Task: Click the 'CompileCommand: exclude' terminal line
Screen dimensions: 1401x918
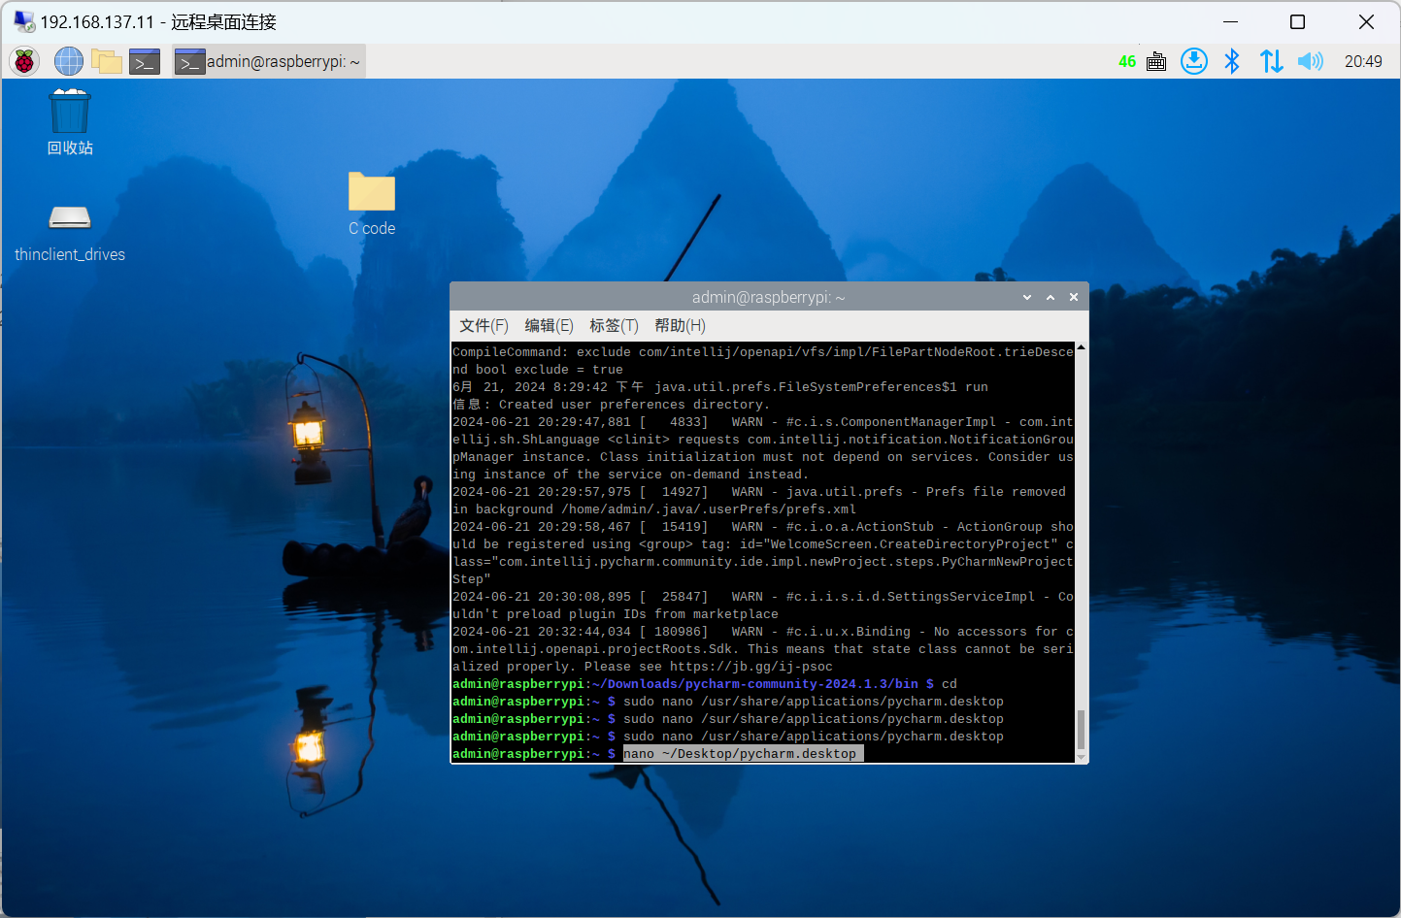Action: [763, 352]
